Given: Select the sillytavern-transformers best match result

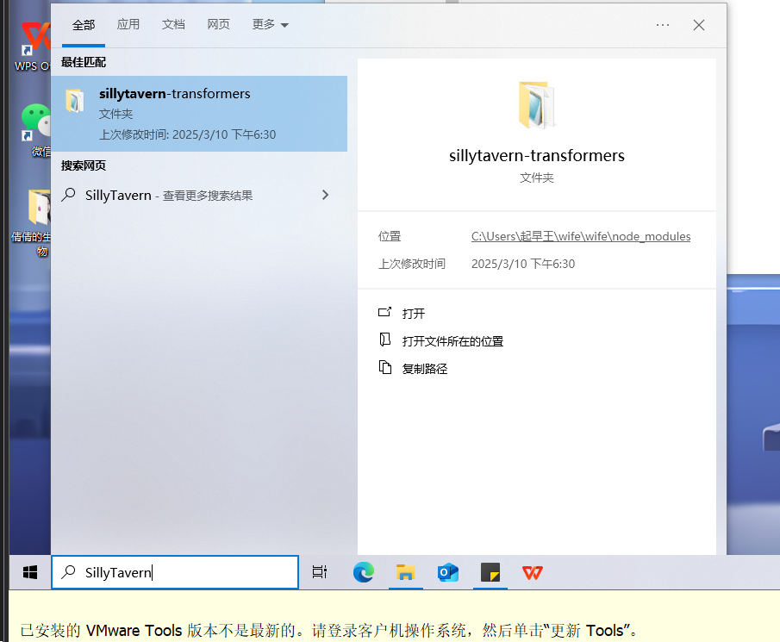Looking at the screenshot, I should 199,114.
